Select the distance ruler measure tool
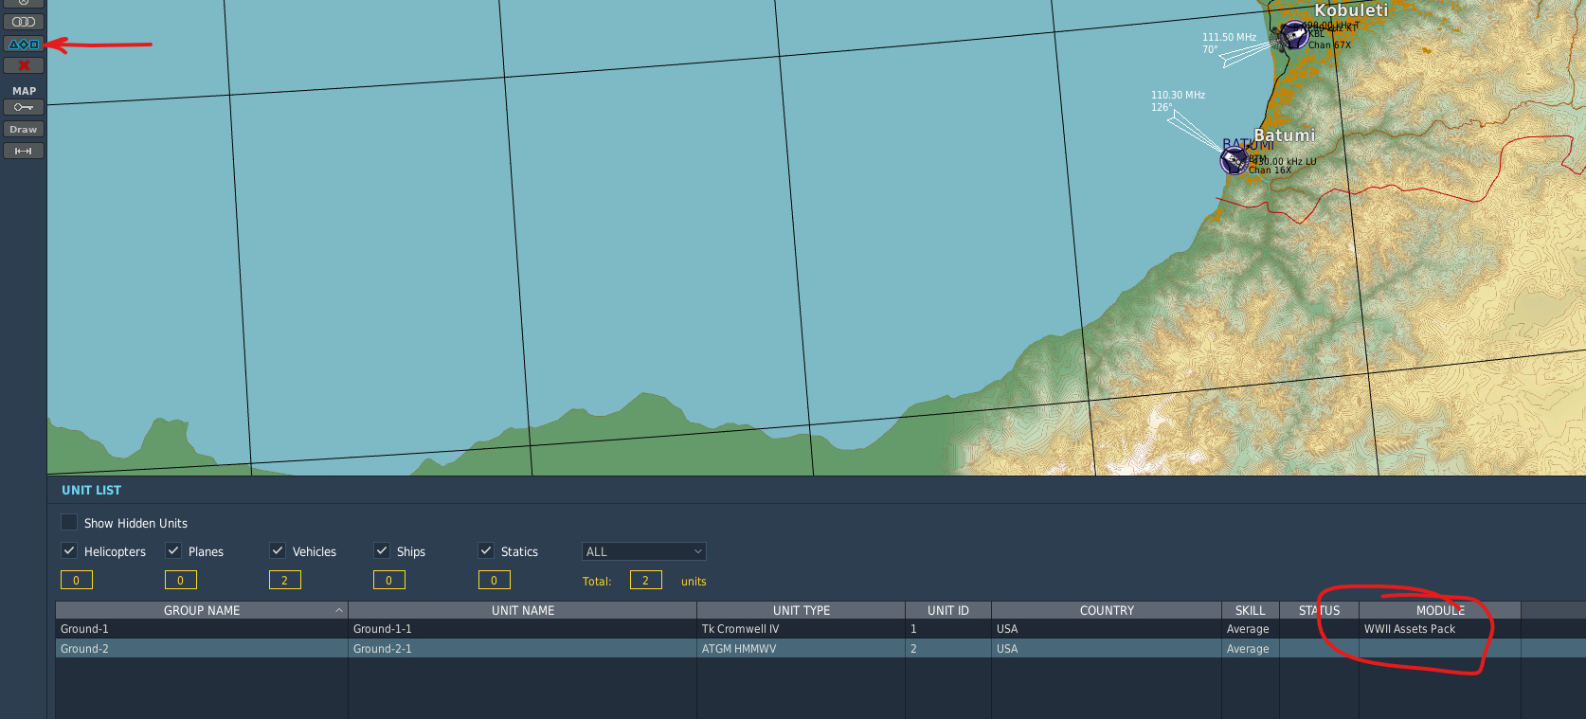 24,151
